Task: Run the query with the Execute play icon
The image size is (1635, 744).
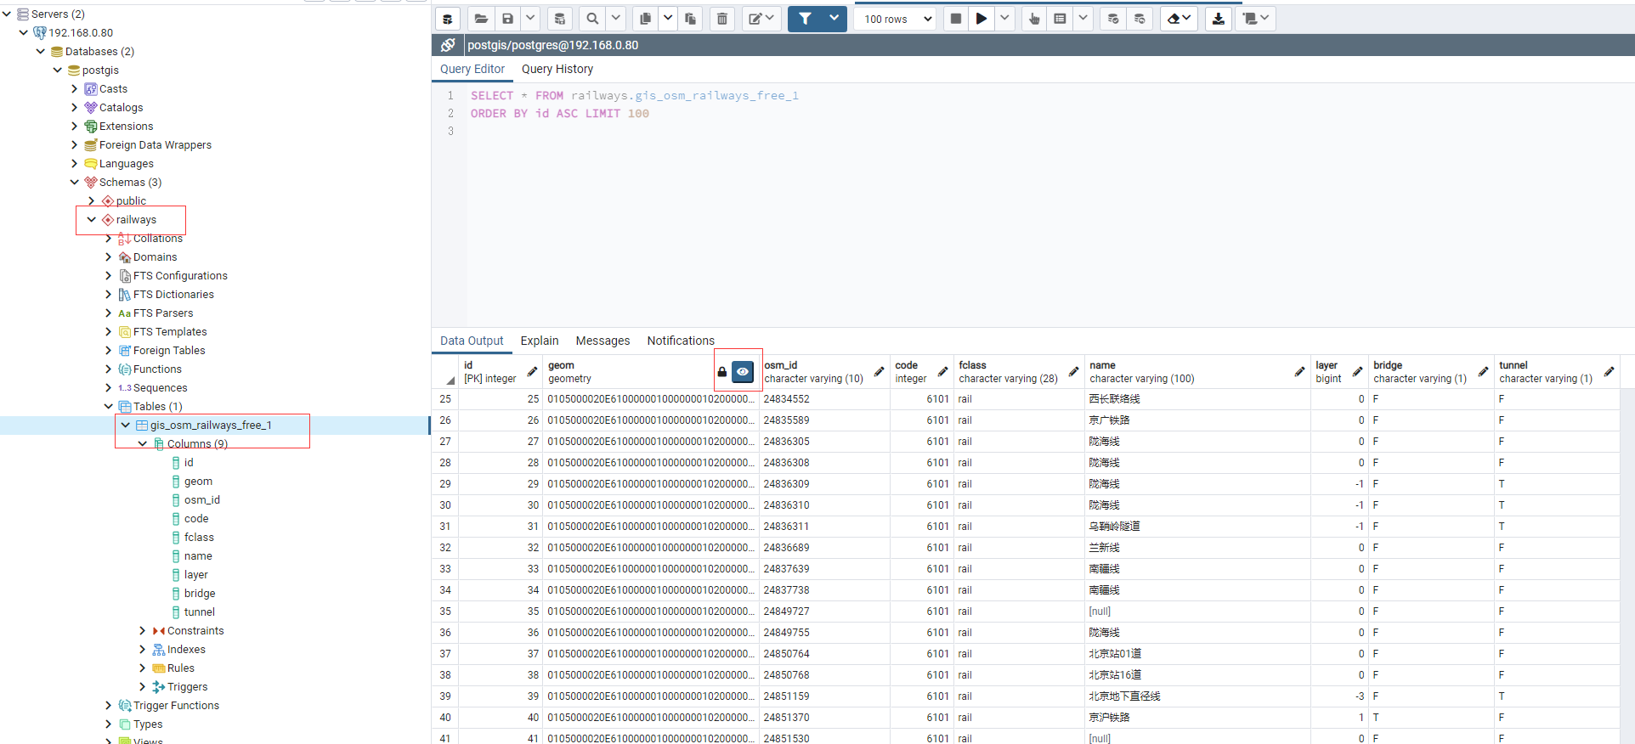Action: [982, 19]
